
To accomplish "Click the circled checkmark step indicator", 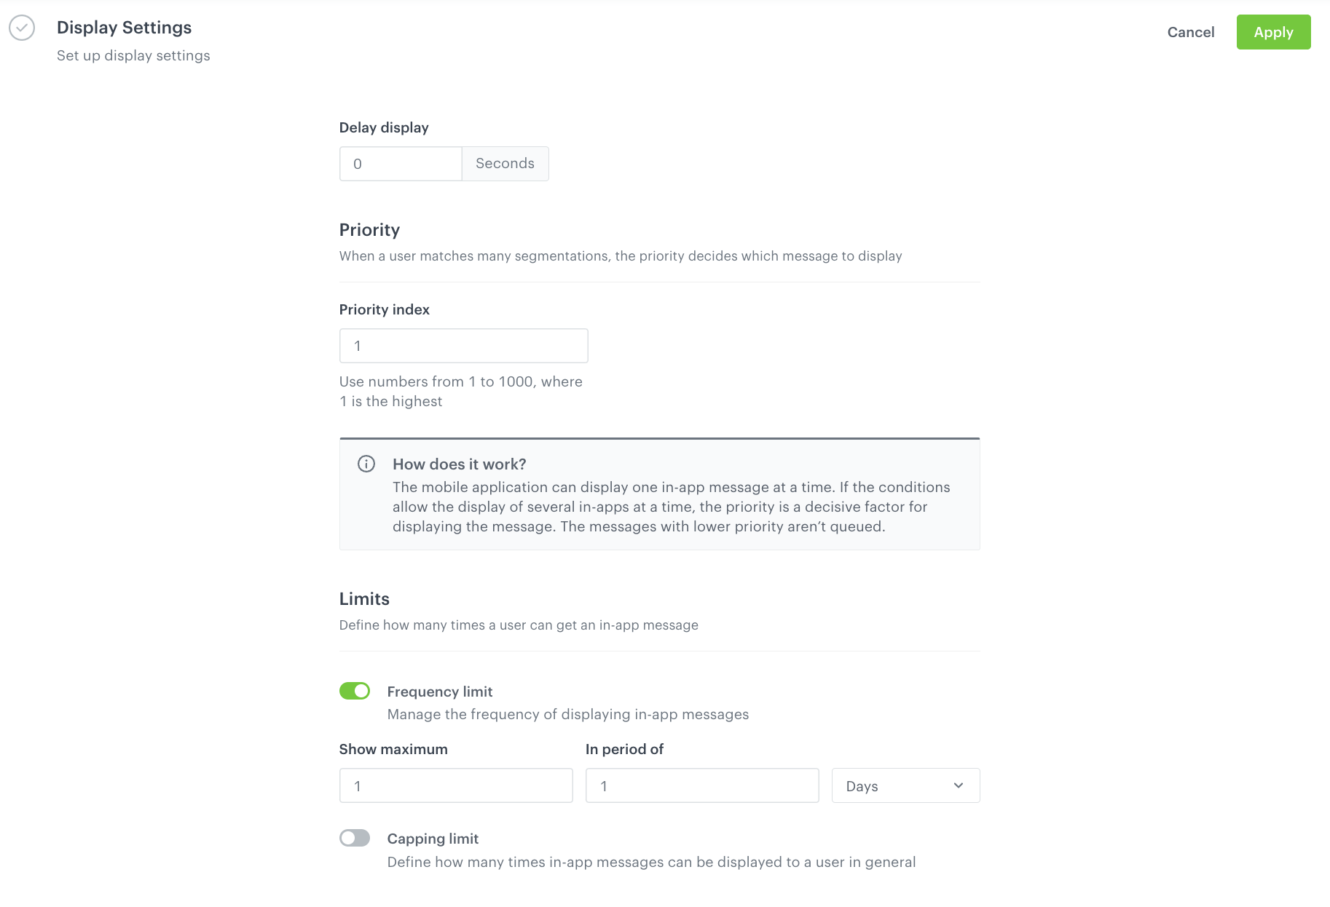I will pos(23,28).
